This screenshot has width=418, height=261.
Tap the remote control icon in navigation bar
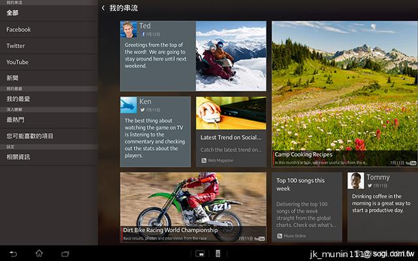(x=218, y=253)
